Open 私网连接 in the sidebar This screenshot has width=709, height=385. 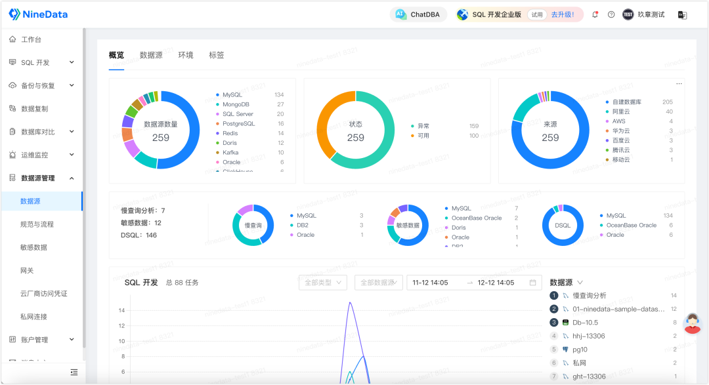33,316
